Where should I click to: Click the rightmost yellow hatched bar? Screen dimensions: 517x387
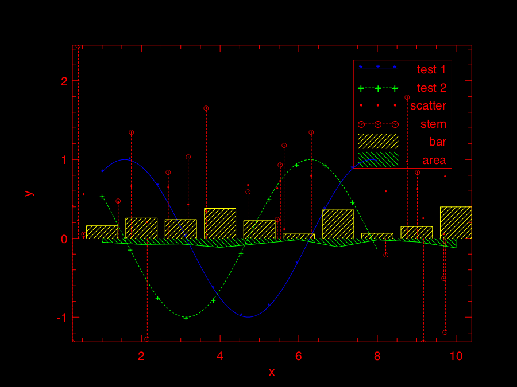tap(456, 222)
